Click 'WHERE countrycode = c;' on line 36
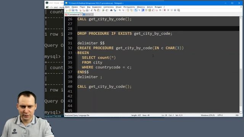 (107, 67)
